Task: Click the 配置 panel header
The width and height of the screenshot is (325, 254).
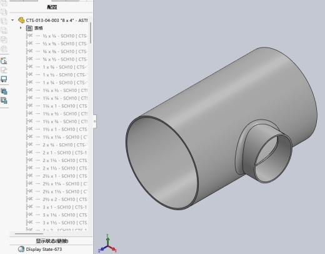Action: coord(52,7)
